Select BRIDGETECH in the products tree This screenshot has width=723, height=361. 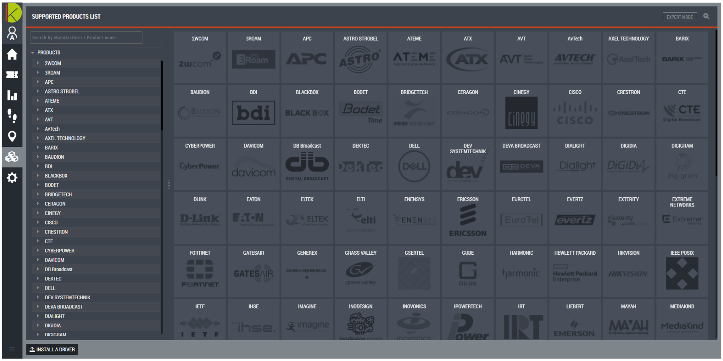[x=58, y=195]
